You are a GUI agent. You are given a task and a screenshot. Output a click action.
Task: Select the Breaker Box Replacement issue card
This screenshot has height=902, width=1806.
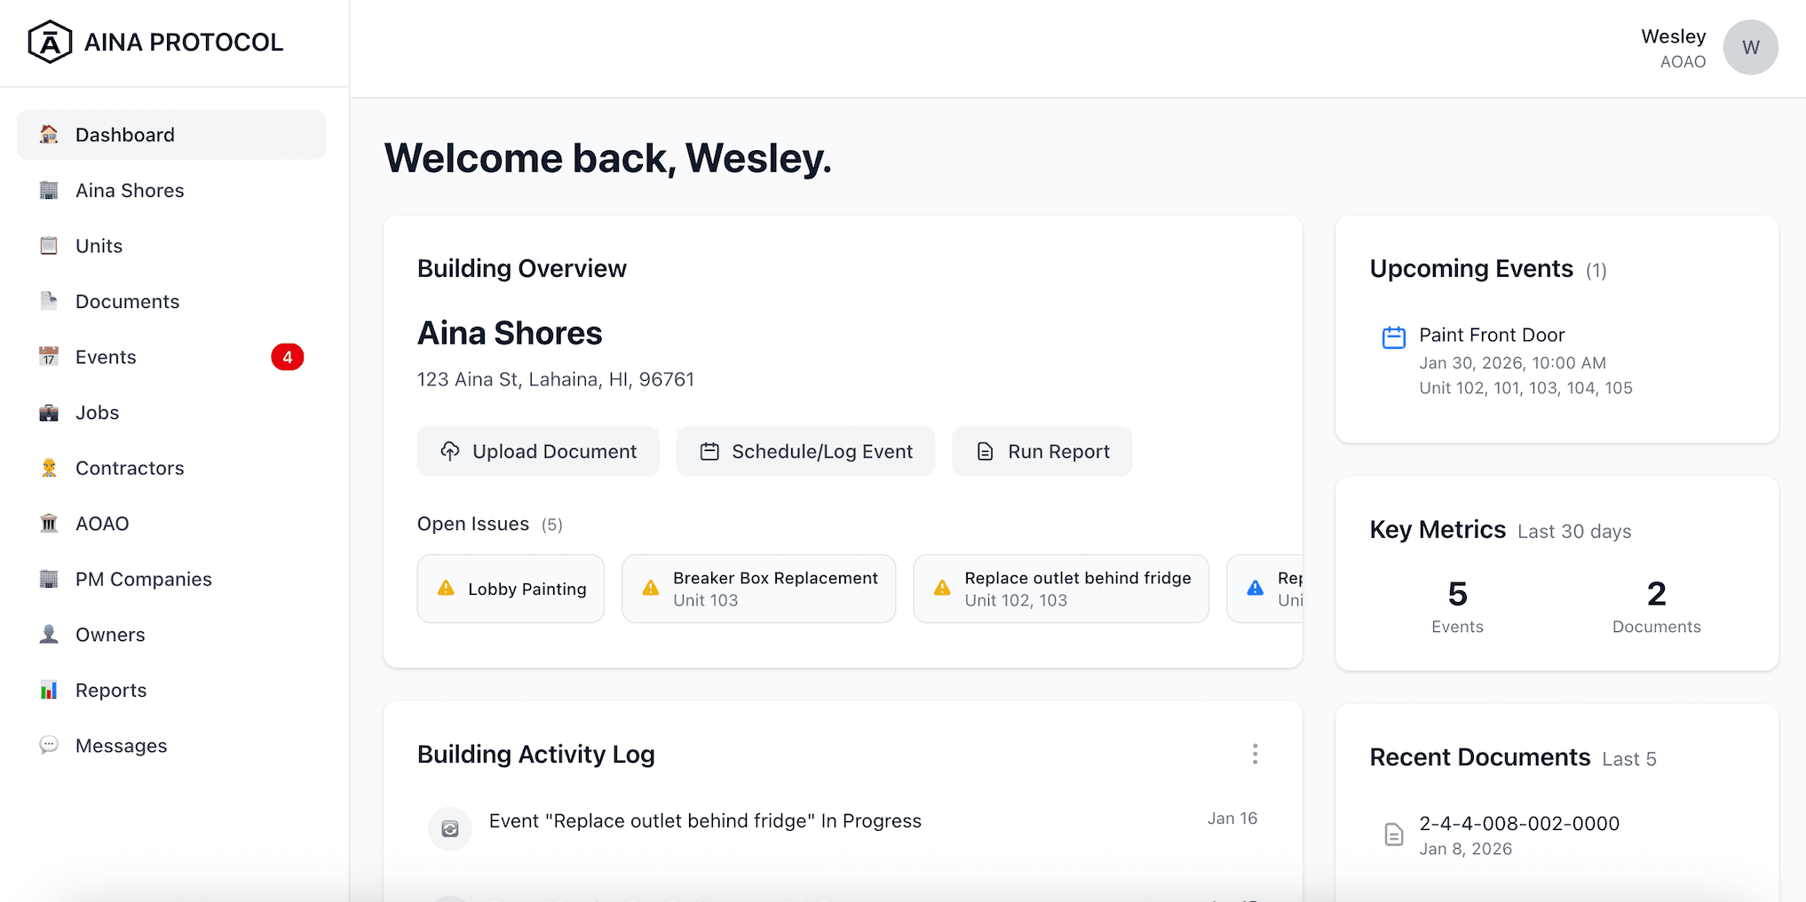coord(758,588)
